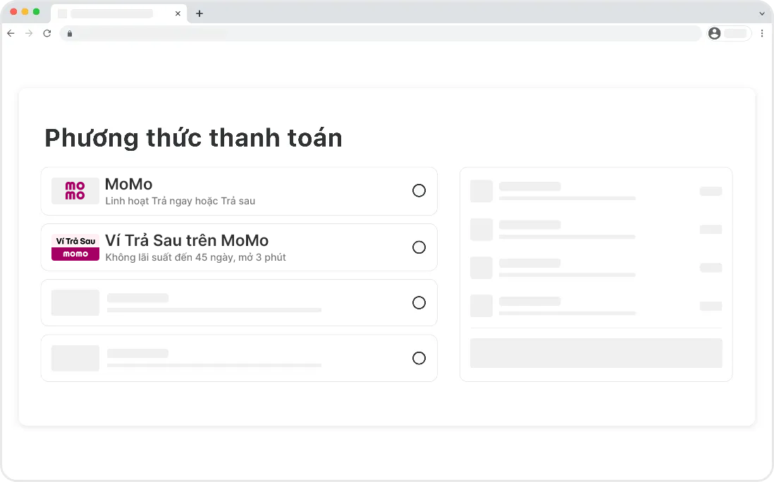
Task: Click the large placeholder button in summary
Action: [x=596, y=353]
